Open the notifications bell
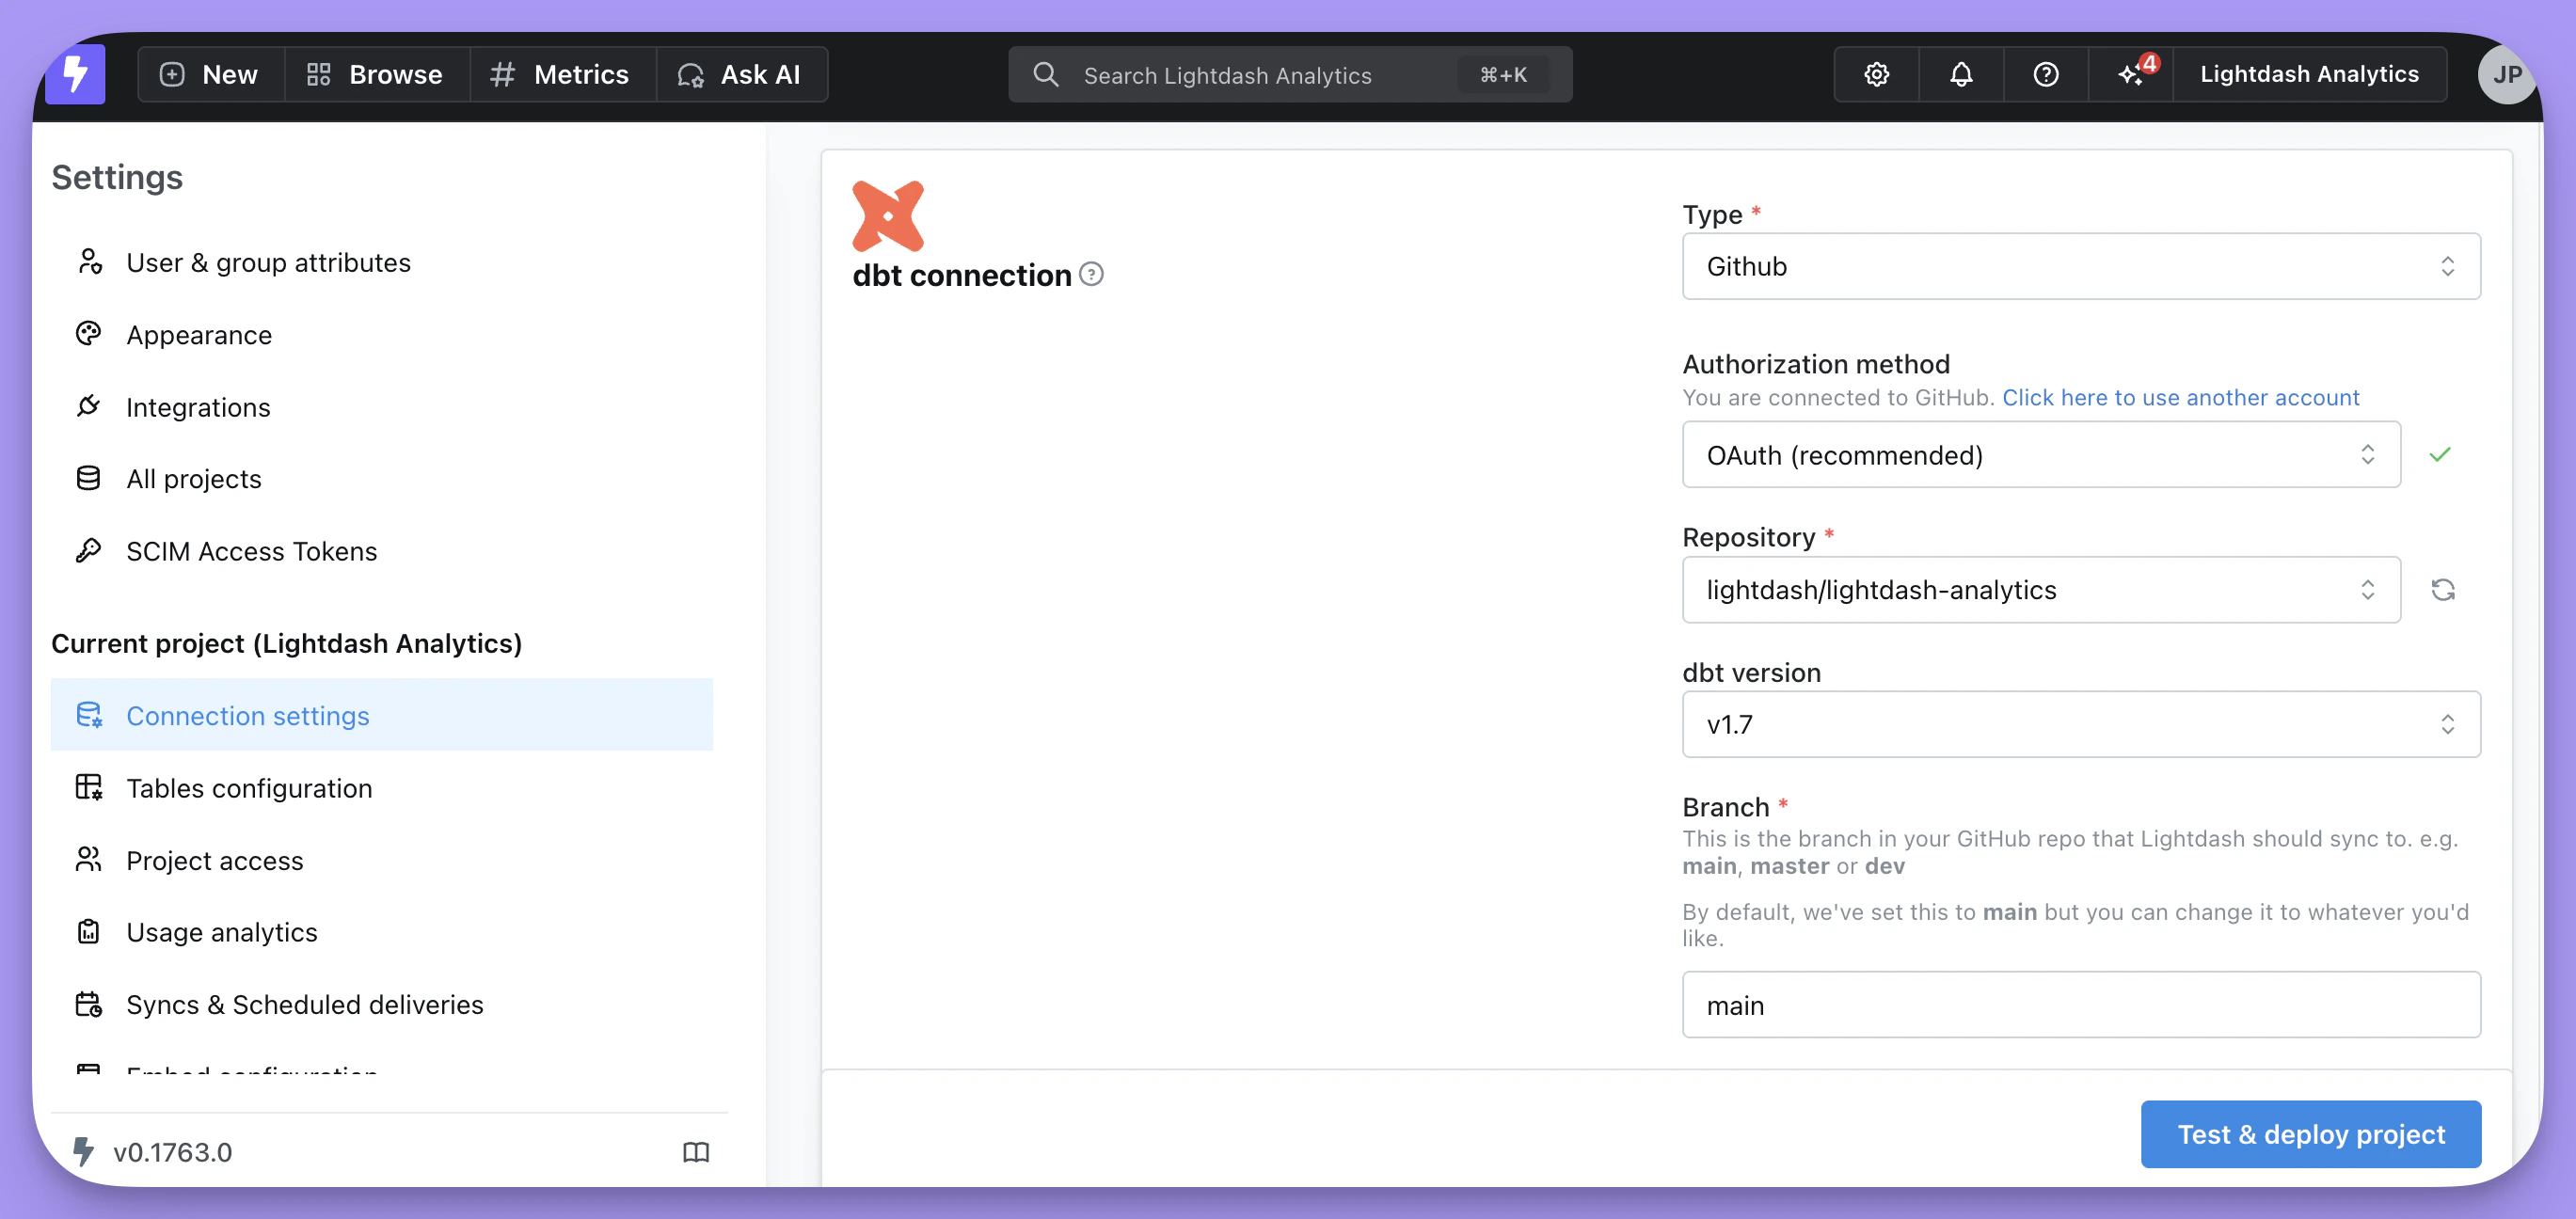The image size is (2576, 1219). pyautogui.click(x=1960, y=74)
